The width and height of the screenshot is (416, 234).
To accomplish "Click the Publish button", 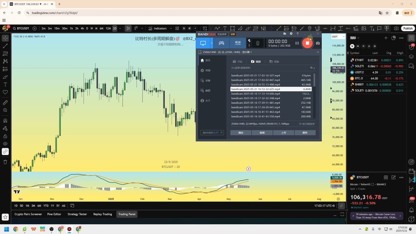I will tap(408, 28).
